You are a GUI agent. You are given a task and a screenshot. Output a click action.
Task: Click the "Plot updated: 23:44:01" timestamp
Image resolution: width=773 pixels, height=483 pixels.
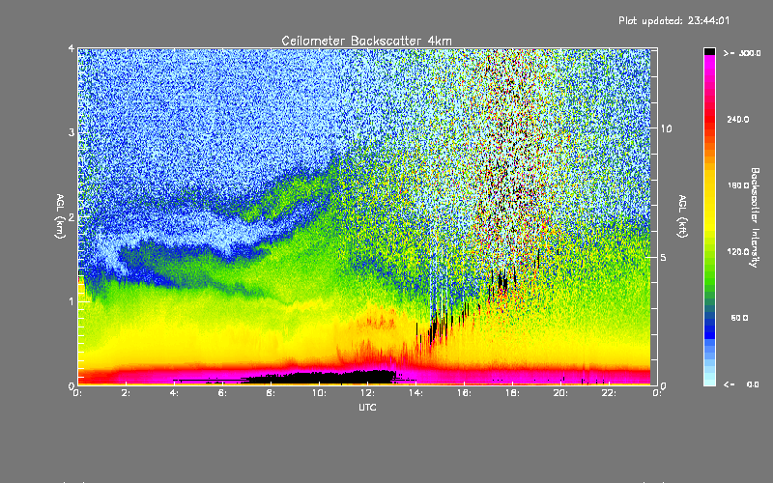[x=673, y=20]
